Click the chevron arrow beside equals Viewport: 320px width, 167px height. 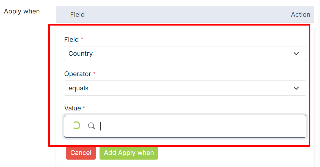click(296, 88)
